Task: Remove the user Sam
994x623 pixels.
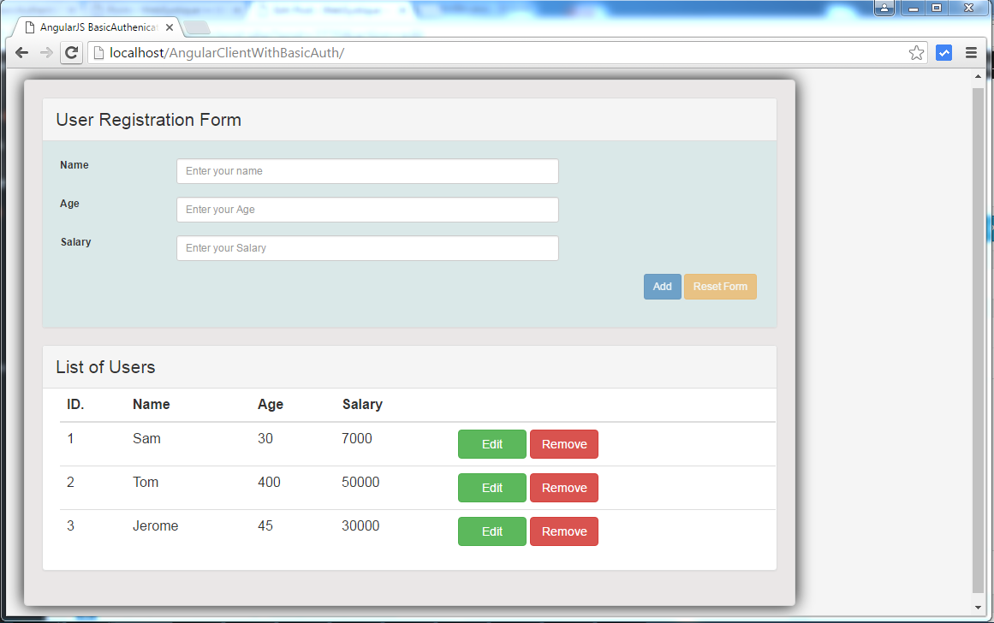Action: tap(563, 443)
